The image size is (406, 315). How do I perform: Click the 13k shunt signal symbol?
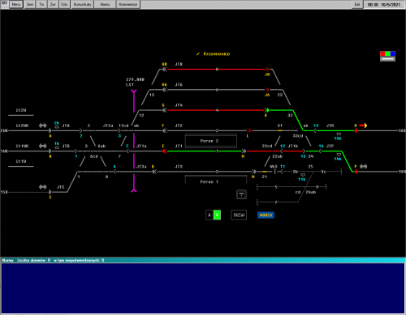pos(339,134)
